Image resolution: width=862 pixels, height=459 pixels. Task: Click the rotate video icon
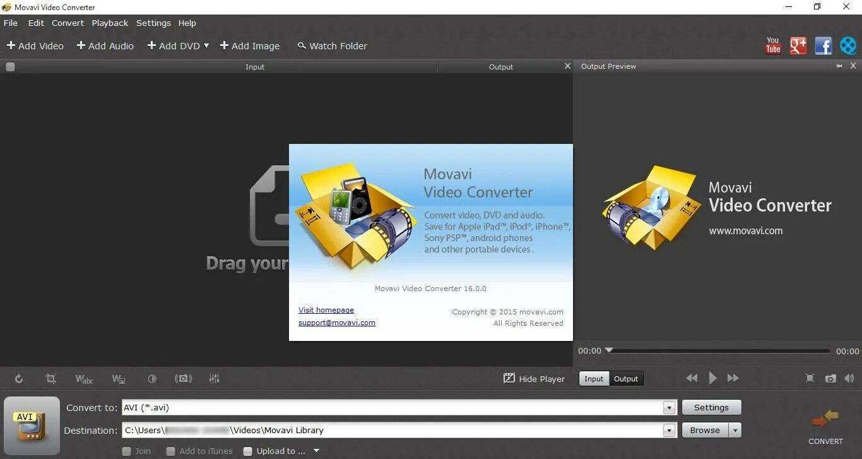tap(19, 379)
